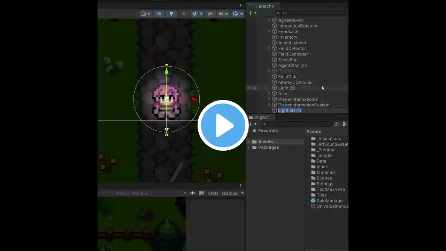Screen dimensions: 446x251
Task: Select AgentStamina in Hierarchy
Action: tap(292, 65)
